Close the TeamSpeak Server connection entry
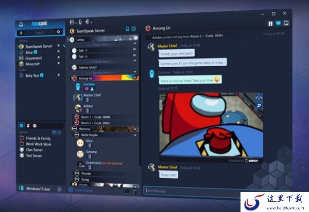 click(x=58, y=46)
